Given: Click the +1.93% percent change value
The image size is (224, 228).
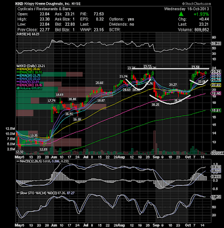Looking at the screenshot, I should coord(201,14).
